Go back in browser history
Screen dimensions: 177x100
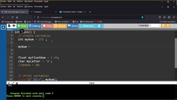[x=3, y=17]
